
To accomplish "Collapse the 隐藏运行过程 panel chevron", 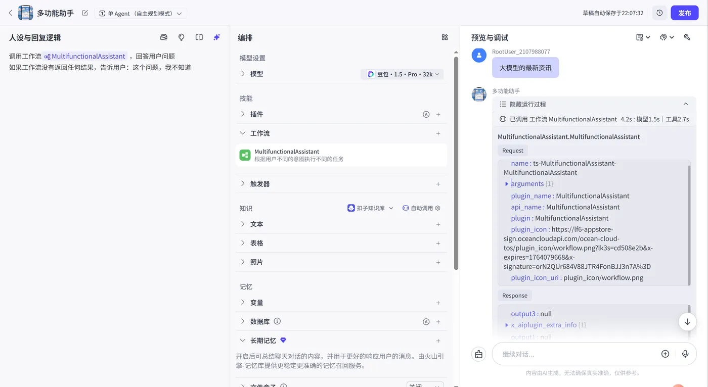I will click(686, 104).
